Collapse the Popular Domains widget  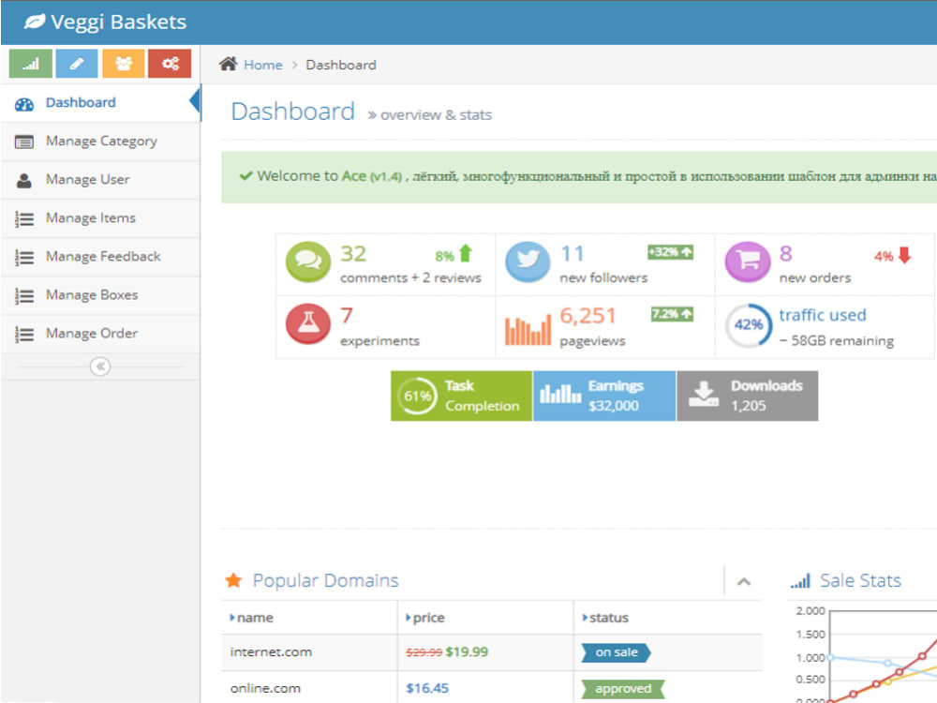743,581
